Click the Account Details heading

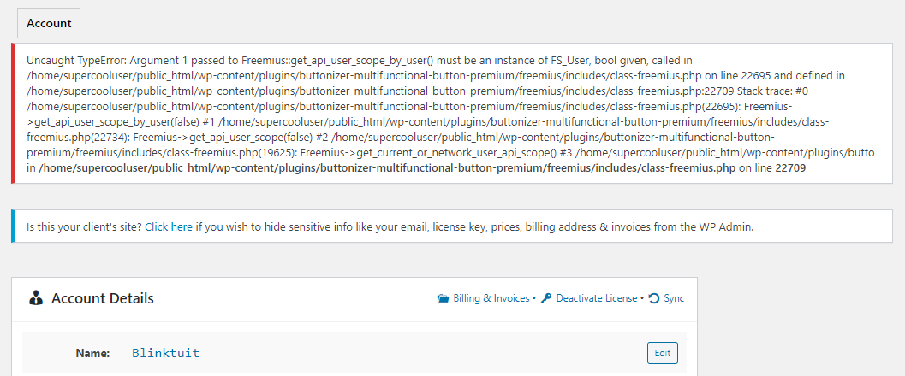[103, 298]
